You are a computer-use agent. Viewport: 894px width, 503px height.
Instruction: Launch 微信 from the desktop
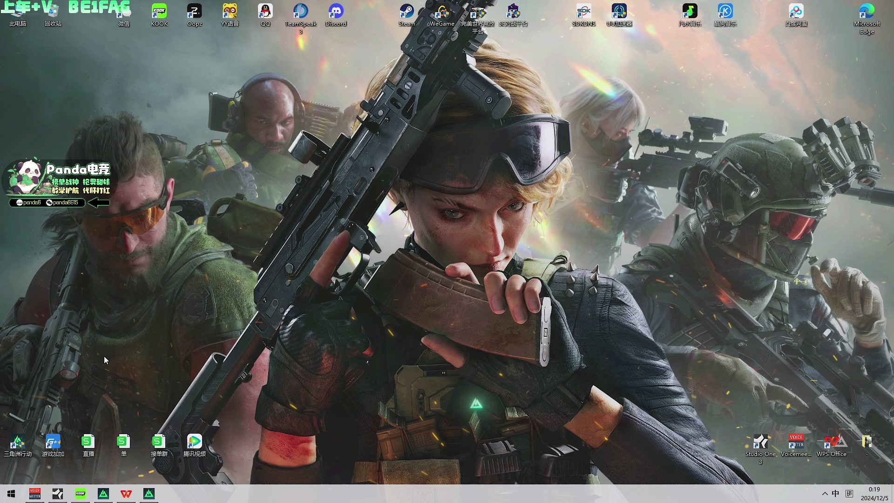click(124, 15)
